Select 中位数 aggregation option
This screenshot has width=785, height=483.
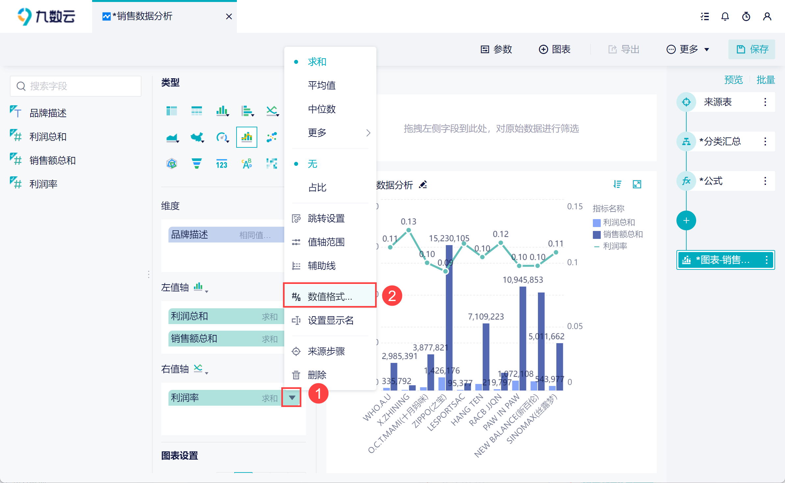[321, 109]
